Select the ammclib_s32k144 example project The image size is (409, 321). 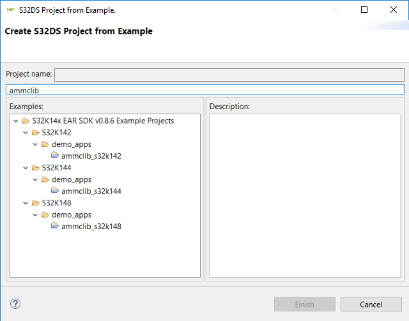(91, 191)
